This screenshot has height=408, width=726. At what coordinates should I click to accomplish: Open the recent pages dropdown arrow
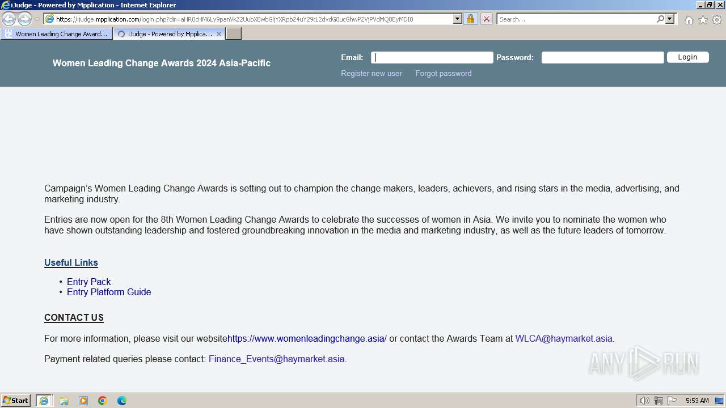click(x=37, y=19)
